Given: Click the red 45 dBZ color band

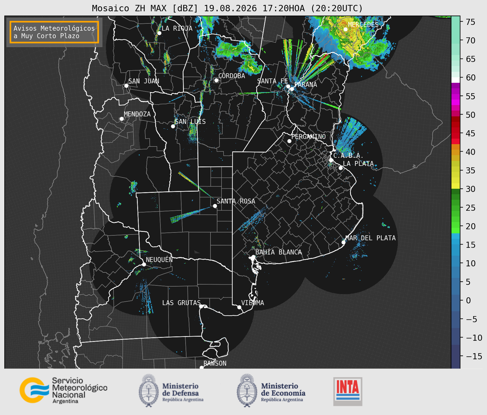Looking at the screenshot, I should (x=456, y=133).
